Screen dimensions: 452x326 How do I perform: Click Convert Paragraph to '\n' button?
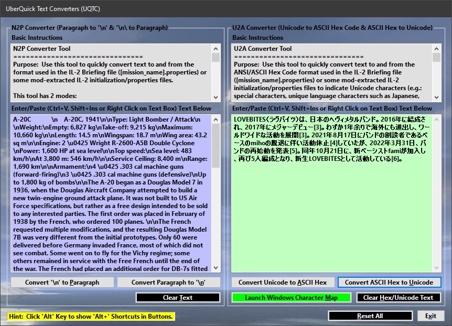tap(169, 282)
